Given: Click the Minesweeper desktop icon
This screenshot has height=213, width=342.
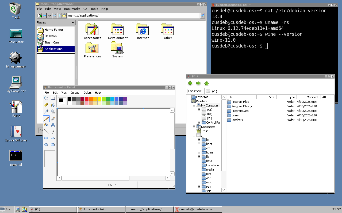Looking at the screenshot, I should tap(16, 58).
